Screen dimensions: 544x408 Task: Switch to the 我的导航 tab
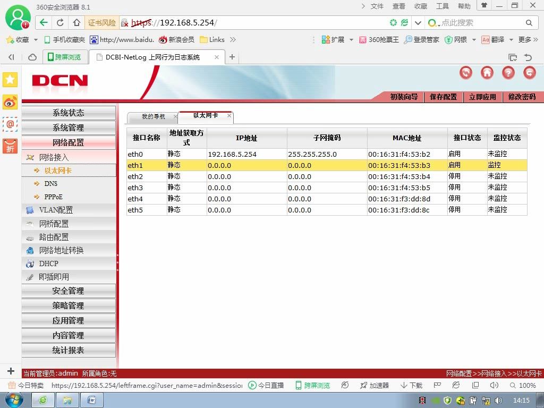point(153,116)
